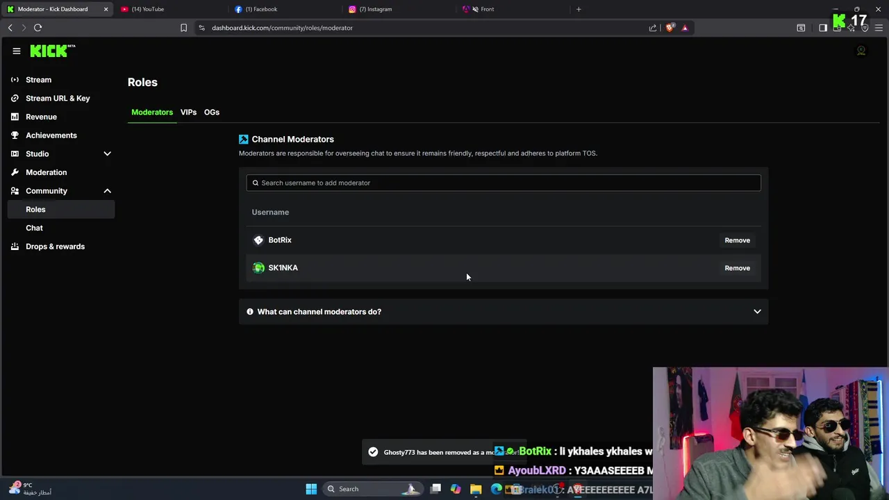Switch to Front browser tab
The width and height of the screenshot is (889, 500).
[514, 9]
